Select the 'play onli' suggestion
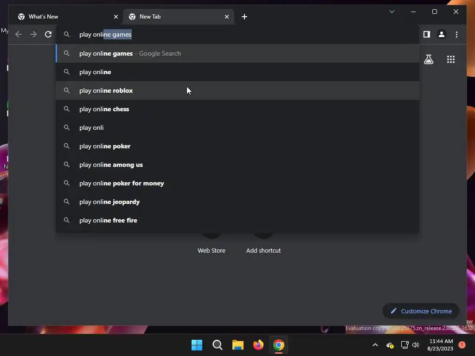Screen dimensions: 475x356 [x=238, y=127]
